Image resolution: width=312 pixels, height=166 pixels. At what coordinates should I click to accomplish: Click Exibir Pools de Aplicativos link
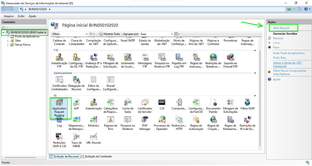(x=289, y=53)
